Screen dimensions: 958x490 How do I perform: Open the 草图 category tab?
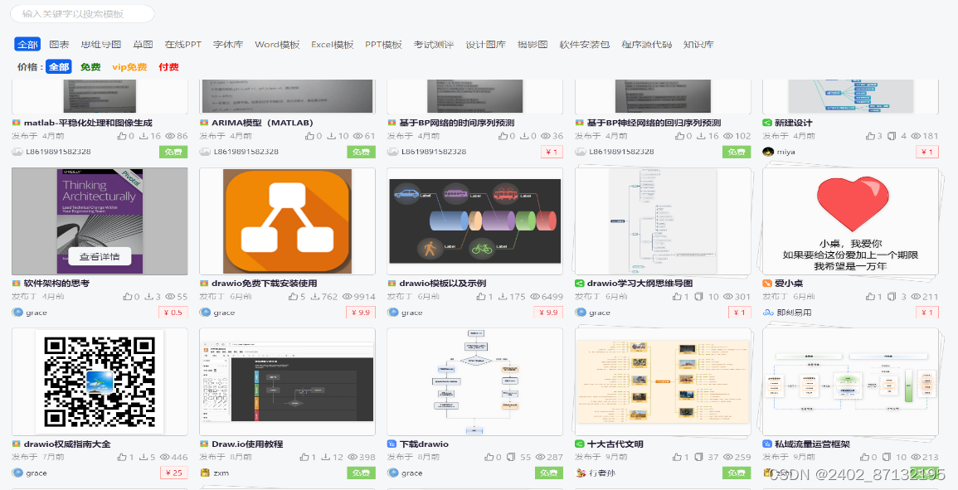coord(143,45)
